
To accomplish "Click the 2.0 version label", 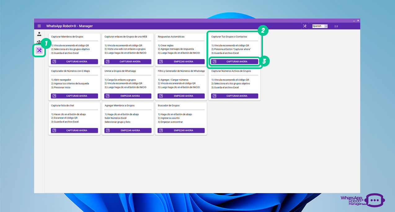I will pos(336,26).
